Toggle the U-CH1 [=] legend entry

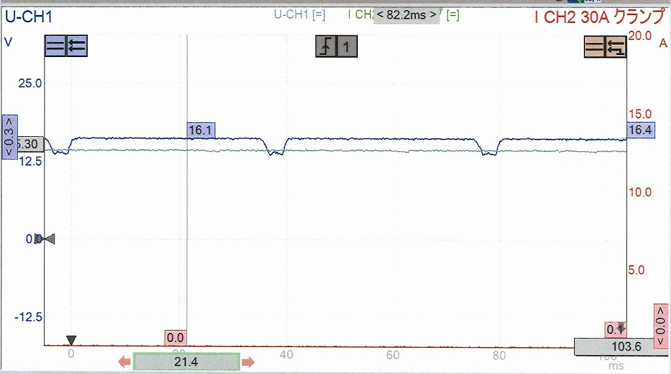click(x=299, y=15)
